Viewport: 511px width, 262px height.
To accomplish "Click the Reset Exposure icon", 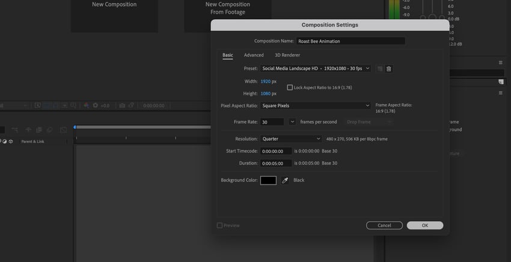I will (95, 105).
